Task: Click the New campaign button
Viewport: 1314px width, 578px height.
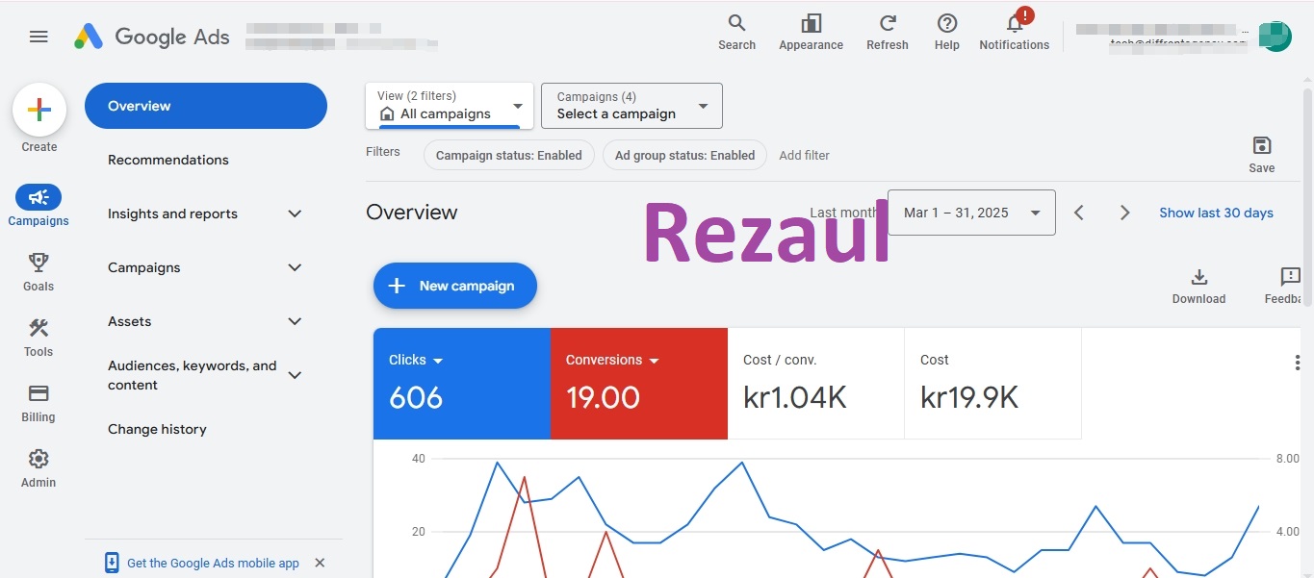Action: (x=454, y=286)
